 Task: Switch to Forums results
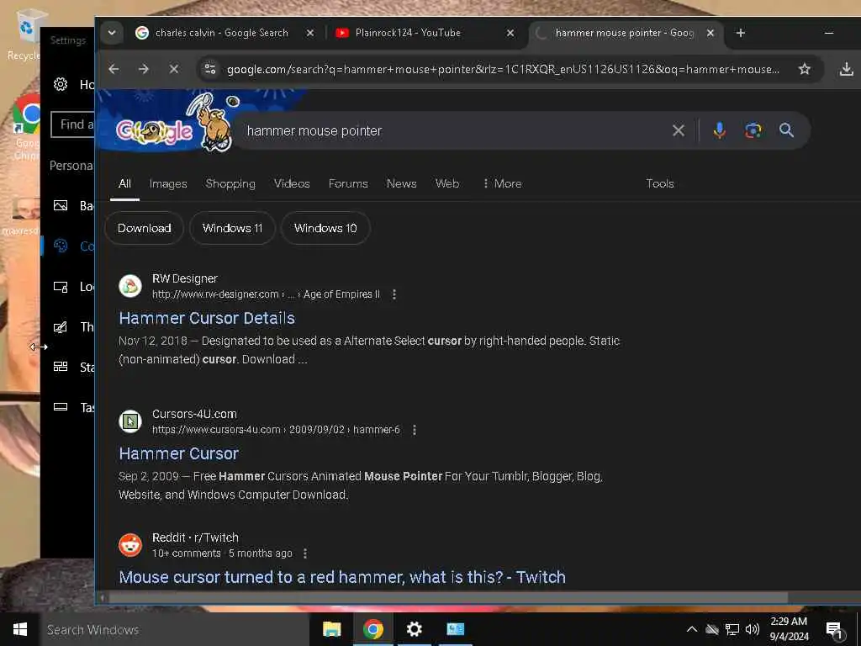[x=348, y=183]
